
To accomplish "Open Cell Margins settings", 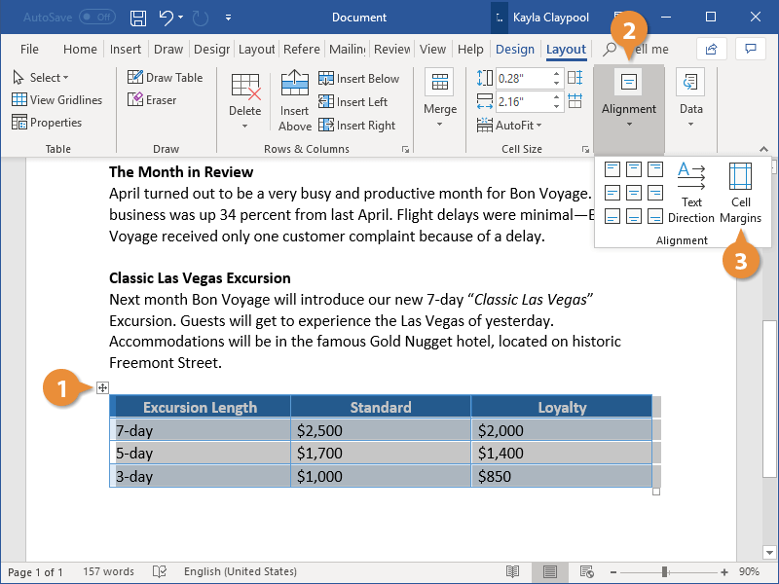I will (x=740, y=192).
